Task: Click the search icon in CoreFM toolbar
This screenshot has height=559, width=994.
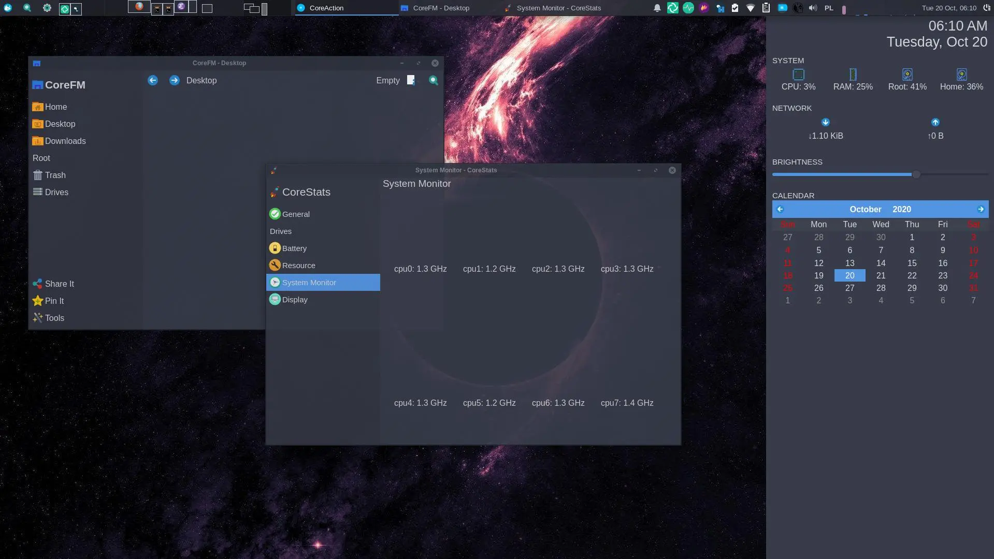Action: [x=433, y=80]
